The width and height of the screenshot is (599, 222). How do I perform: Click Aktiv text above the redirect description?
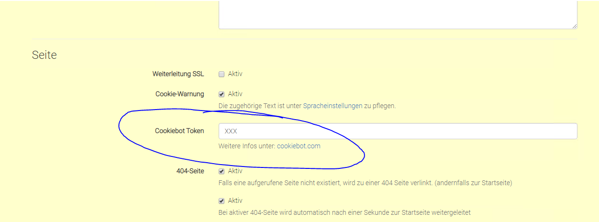[235, 201]
